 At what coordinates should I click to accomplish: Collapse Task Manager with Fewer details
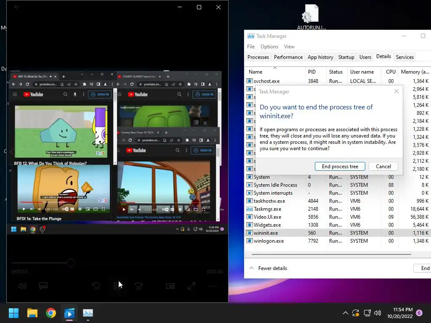268,268
